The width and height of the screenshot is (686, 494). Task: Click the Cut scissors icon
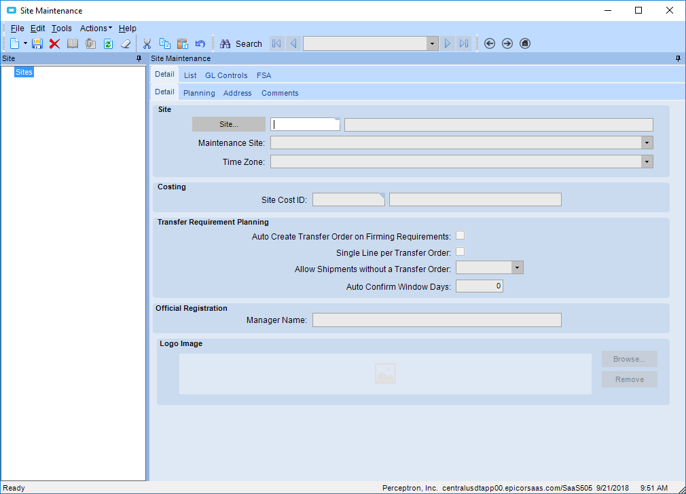pos(147,43)
